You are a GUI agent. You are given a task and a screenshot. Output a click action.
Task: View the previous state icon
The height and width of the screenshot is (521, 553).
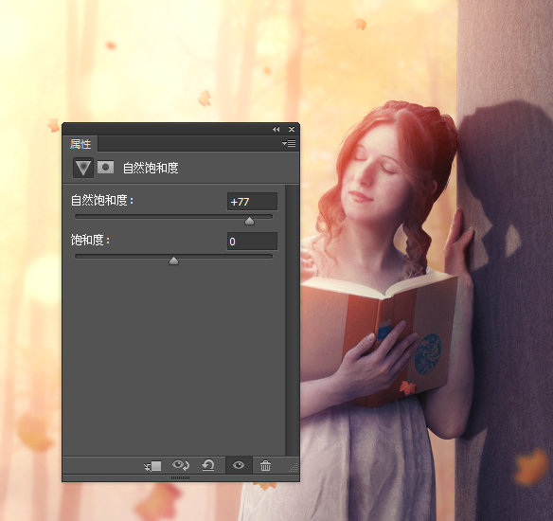pyautogui.click(x=181, y=465)
